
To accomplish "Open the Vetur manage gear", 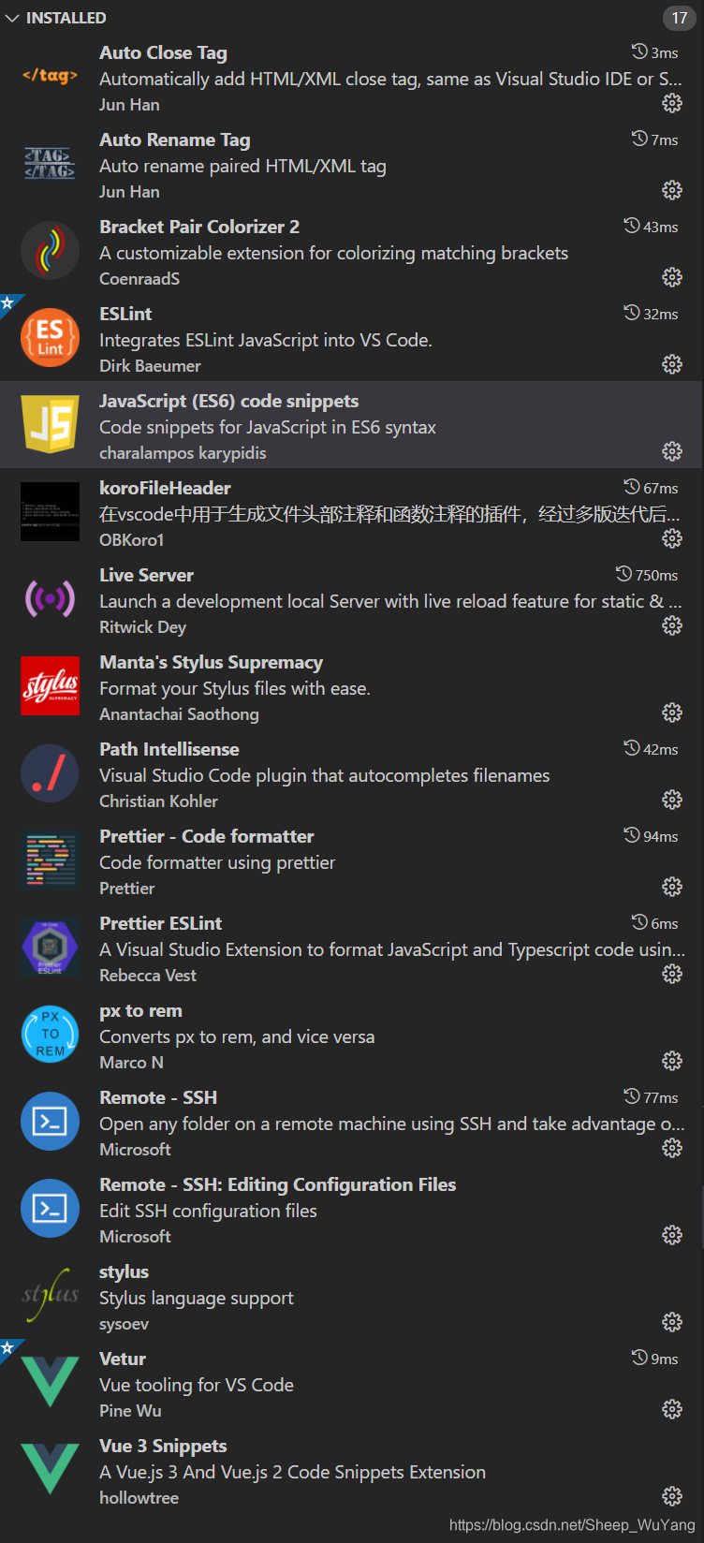I will tap(672, 1409).
